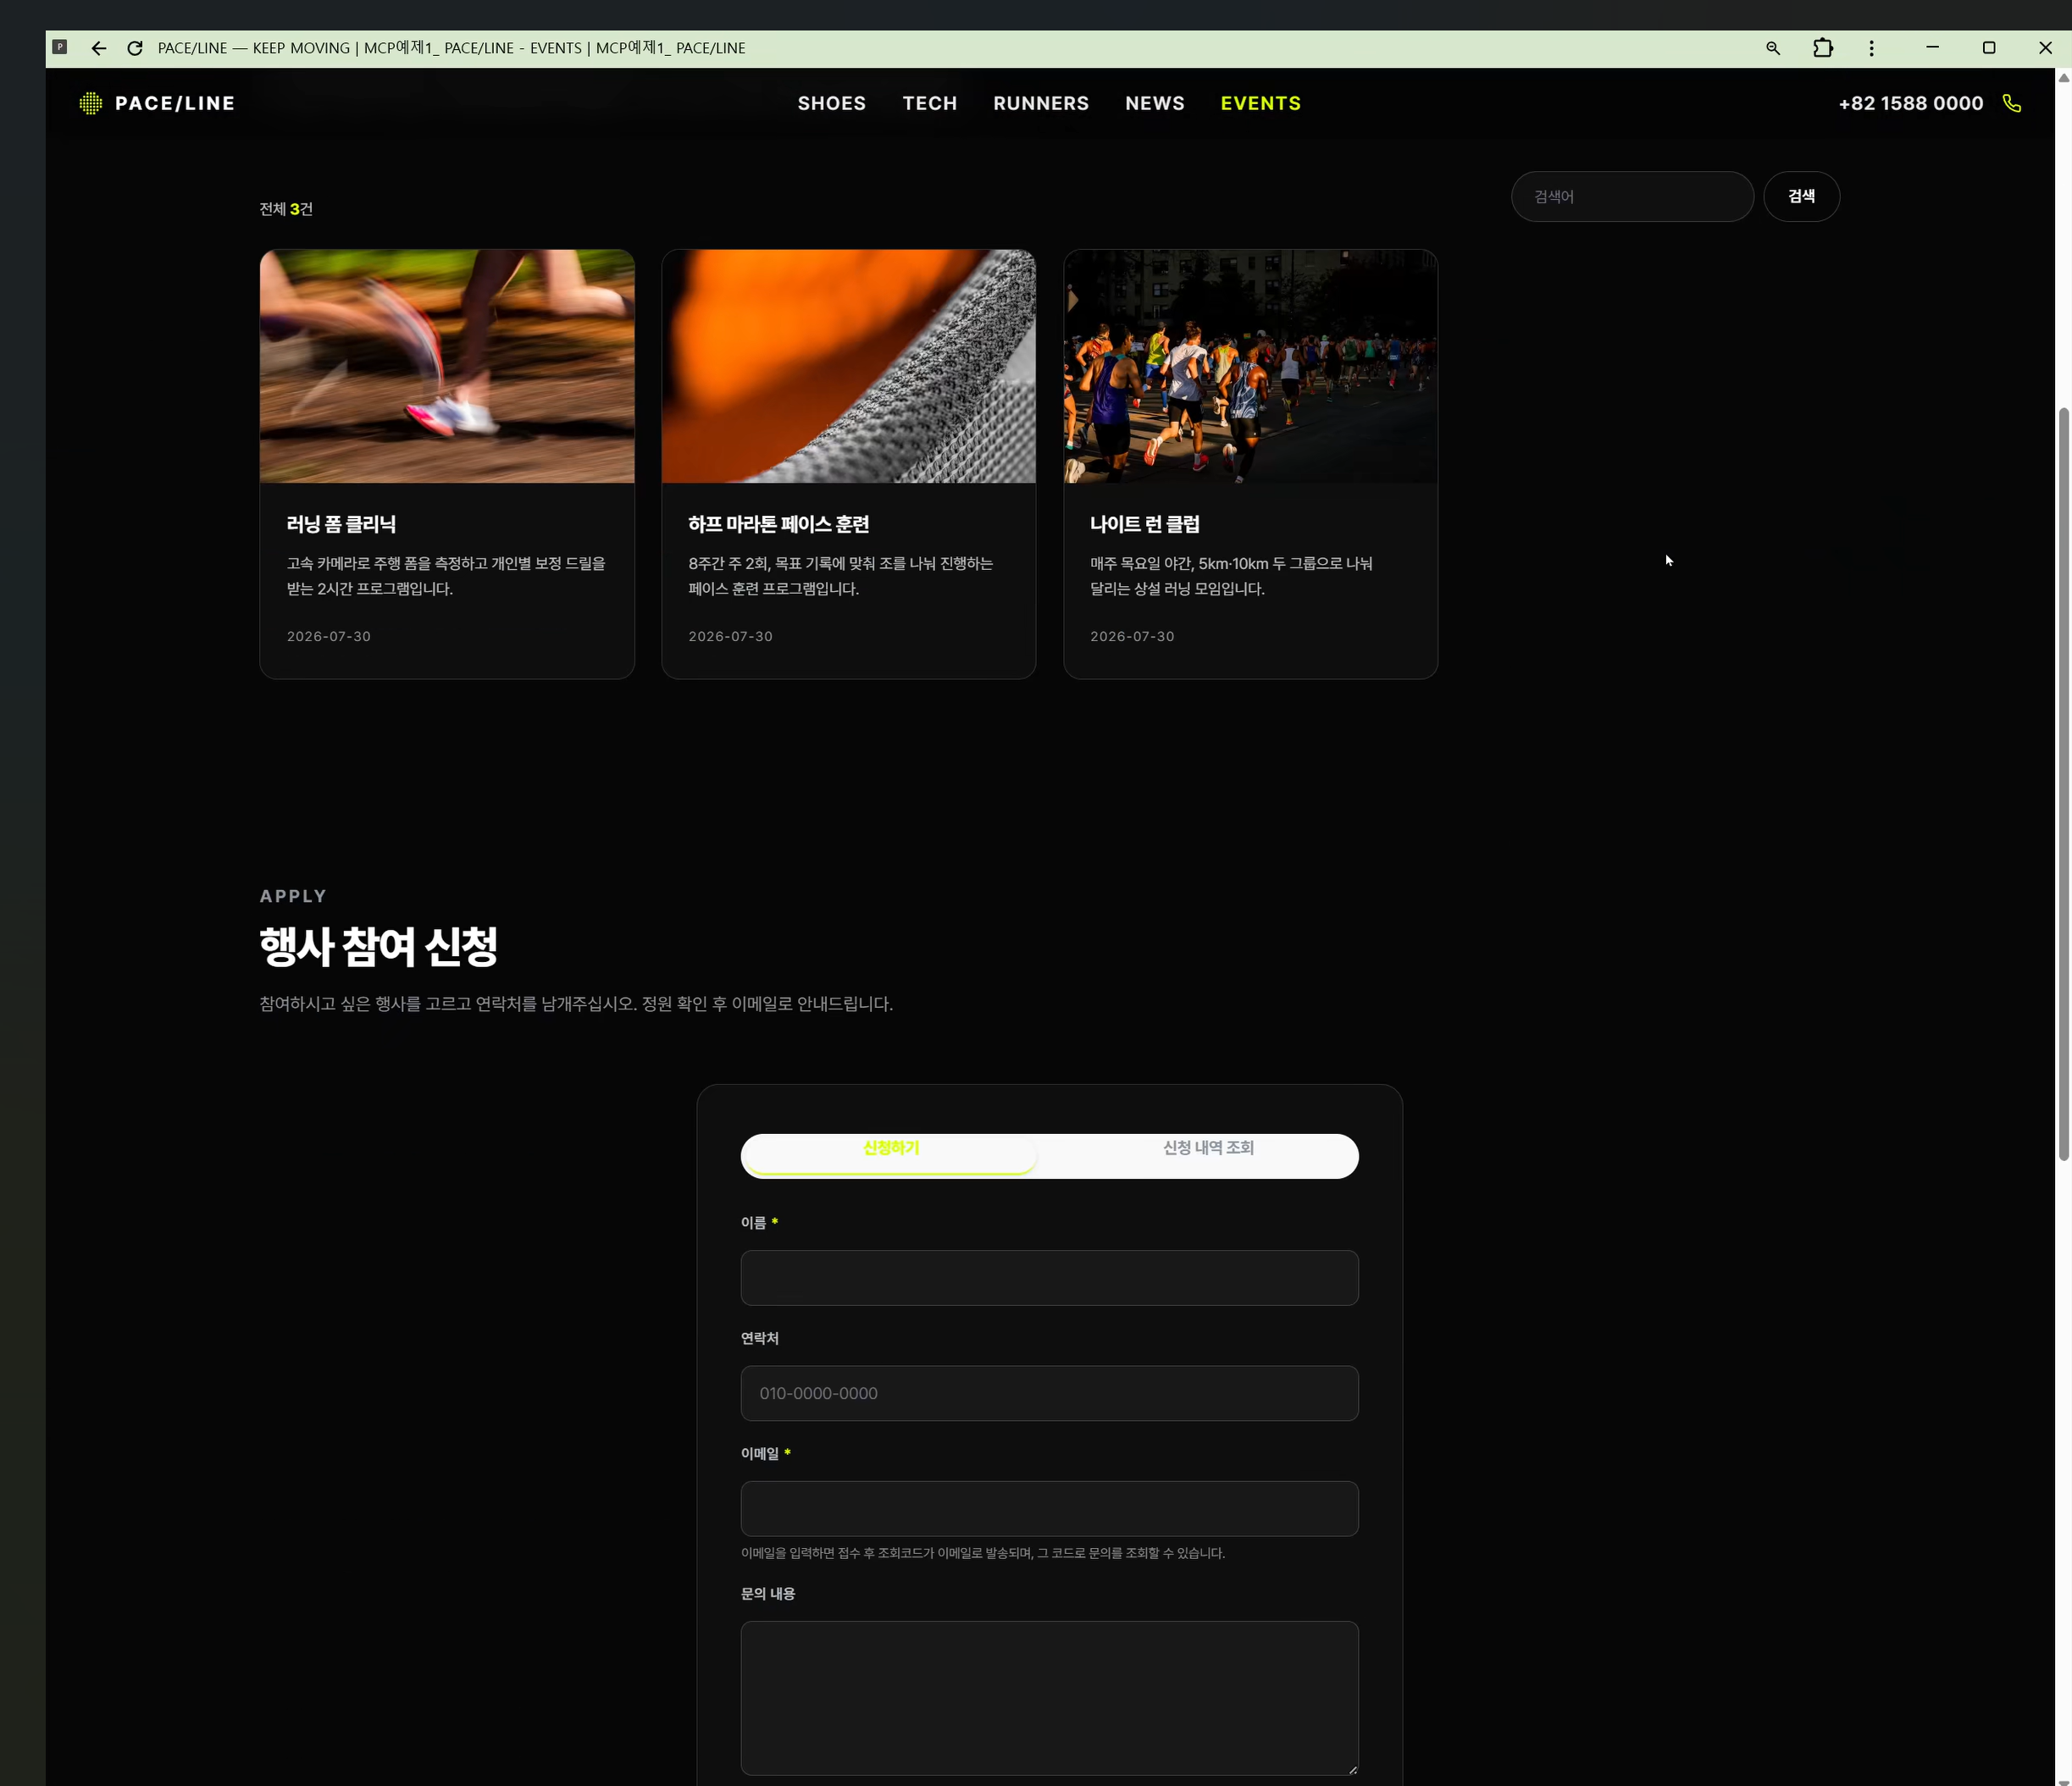Open the three-dot browser menu
2072x1786 pixels.
(x=1872, y=48)
